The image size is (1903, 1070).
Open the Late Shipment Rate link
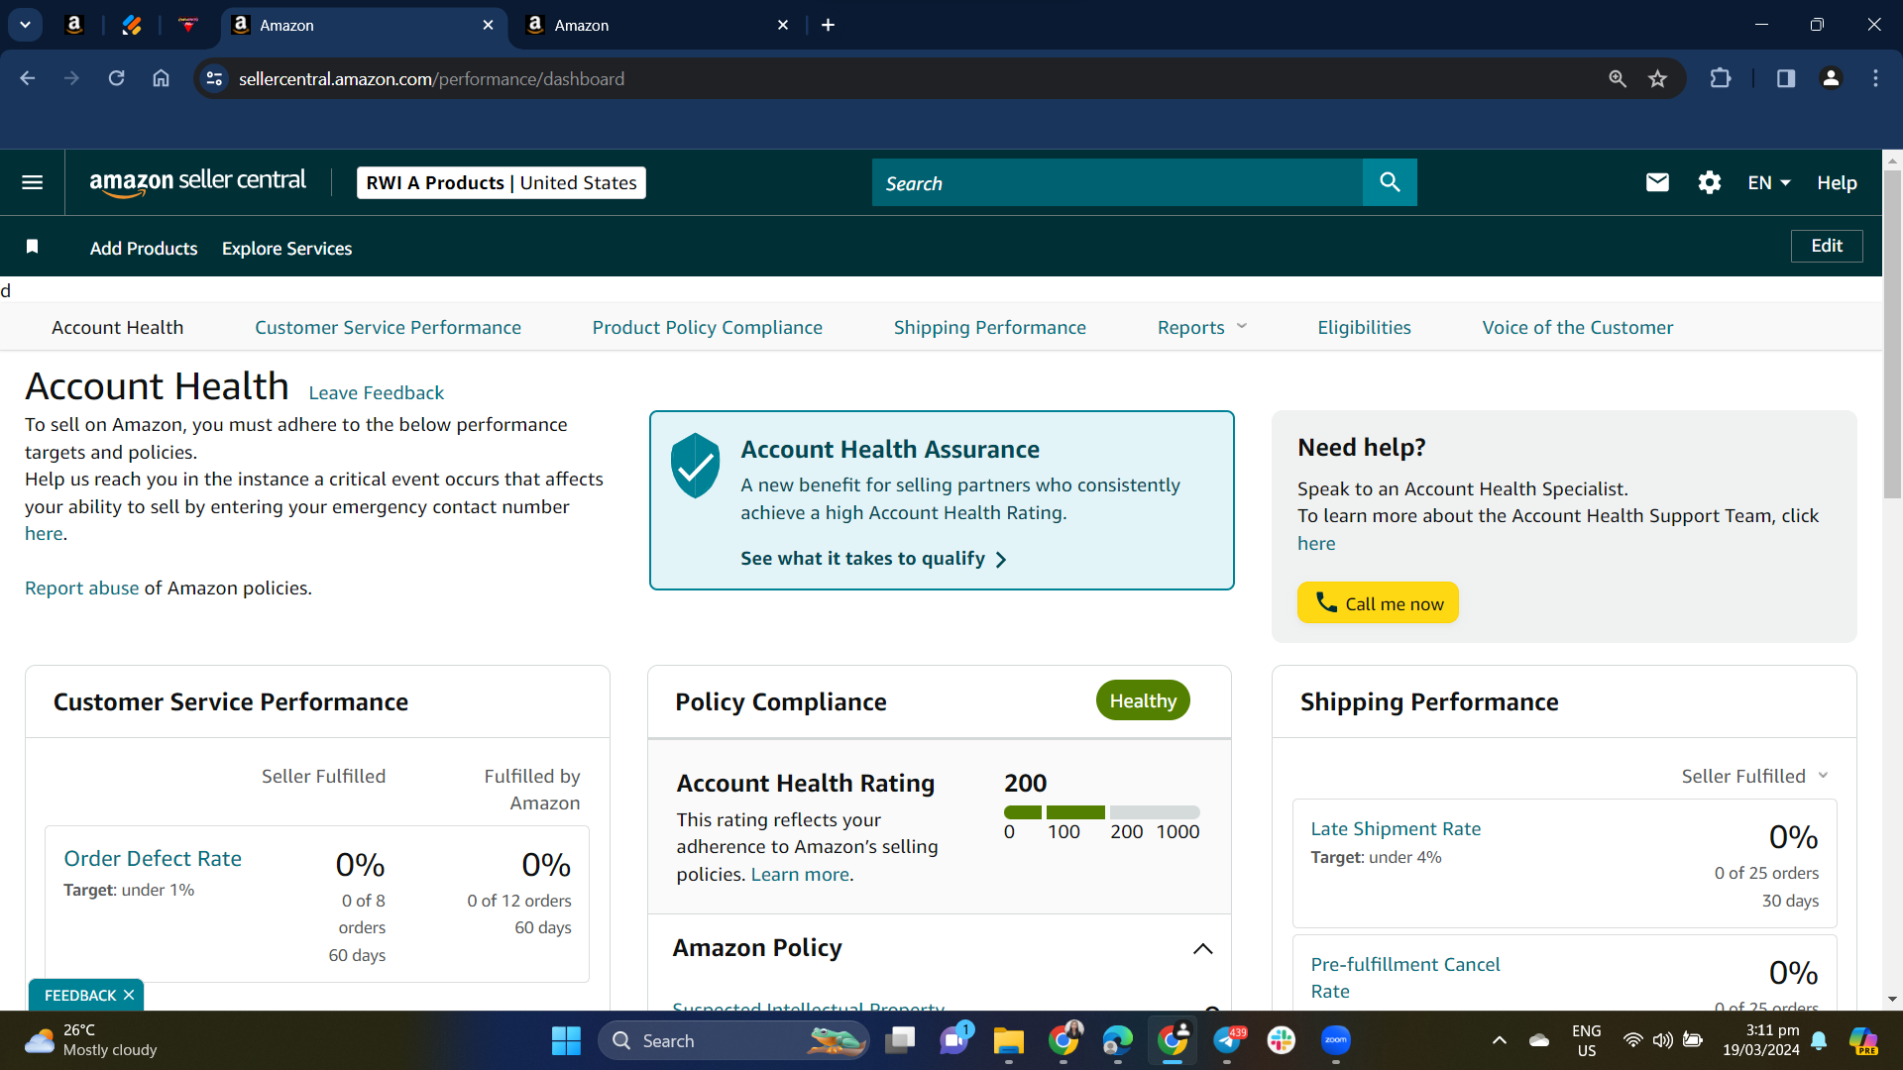tap(1396, 828)
